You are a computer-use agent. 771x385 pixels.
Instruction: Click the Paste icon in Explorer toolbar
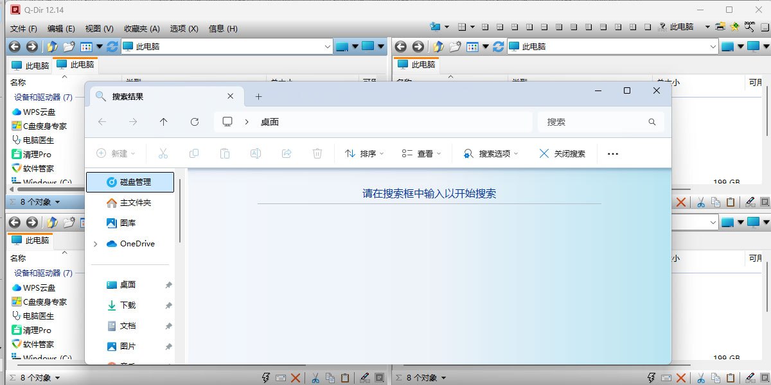224,153
